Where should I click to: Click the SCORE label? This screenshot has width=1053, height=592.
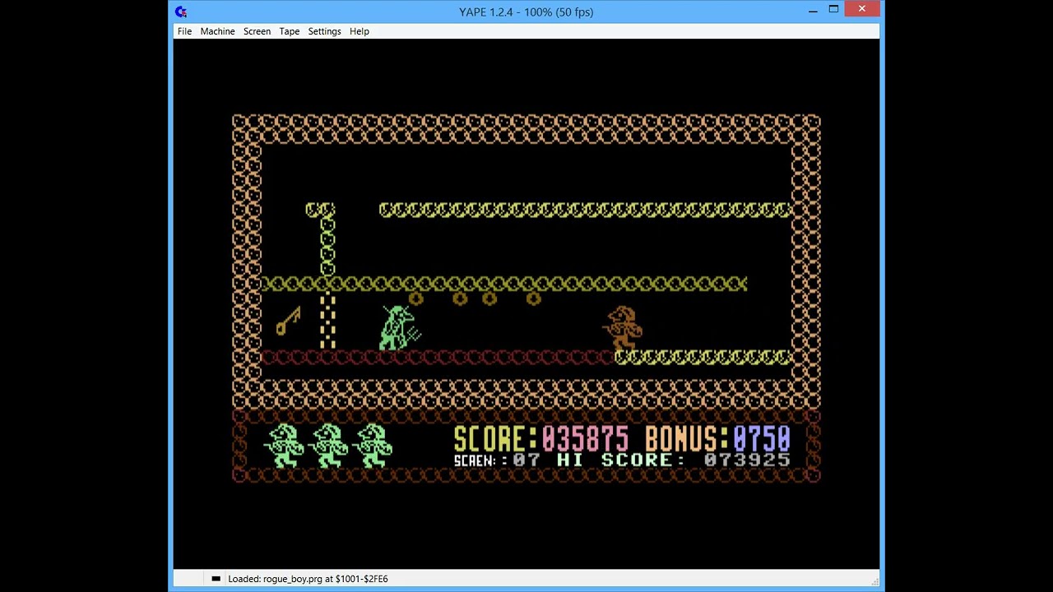pos(495,438)
